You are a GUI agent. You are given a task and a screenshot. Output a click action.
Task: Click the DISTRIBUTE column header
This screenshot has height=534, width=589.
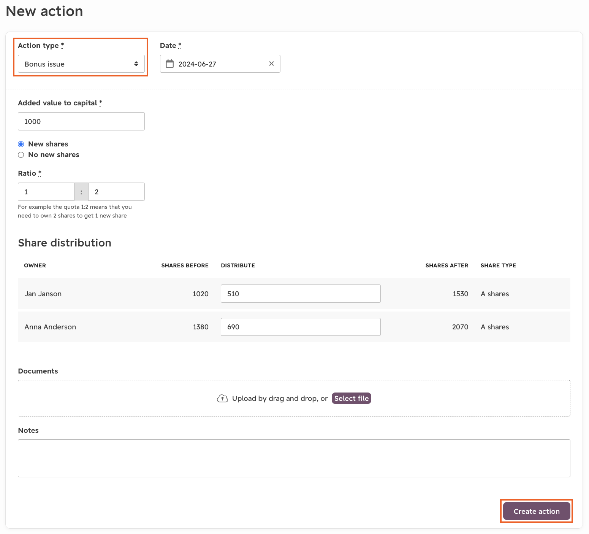click(x=238, y=265)
